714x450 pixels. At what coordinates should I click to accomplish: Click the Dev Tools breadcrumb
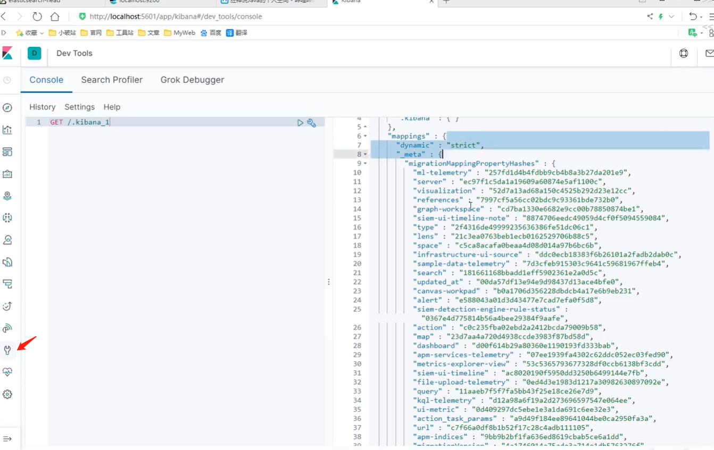(74, 53)
